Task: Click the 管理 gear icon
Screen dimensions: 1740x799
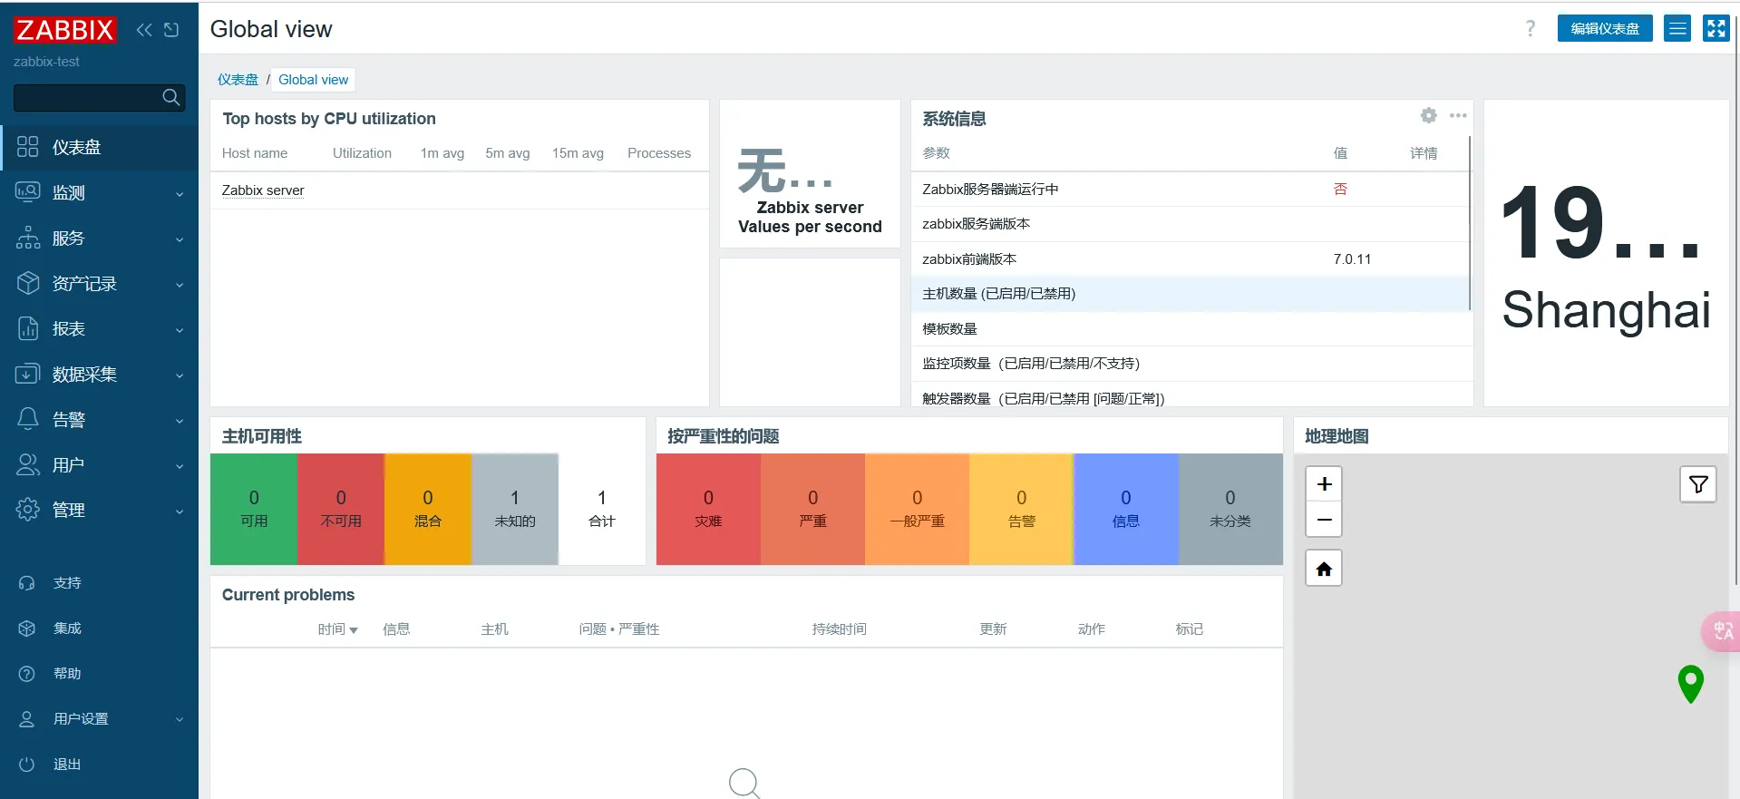Action: click(x=28, y=510)
